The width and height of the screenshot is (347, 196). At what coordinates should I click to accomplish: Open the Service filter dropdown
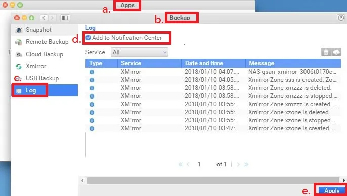coord(140,52)
